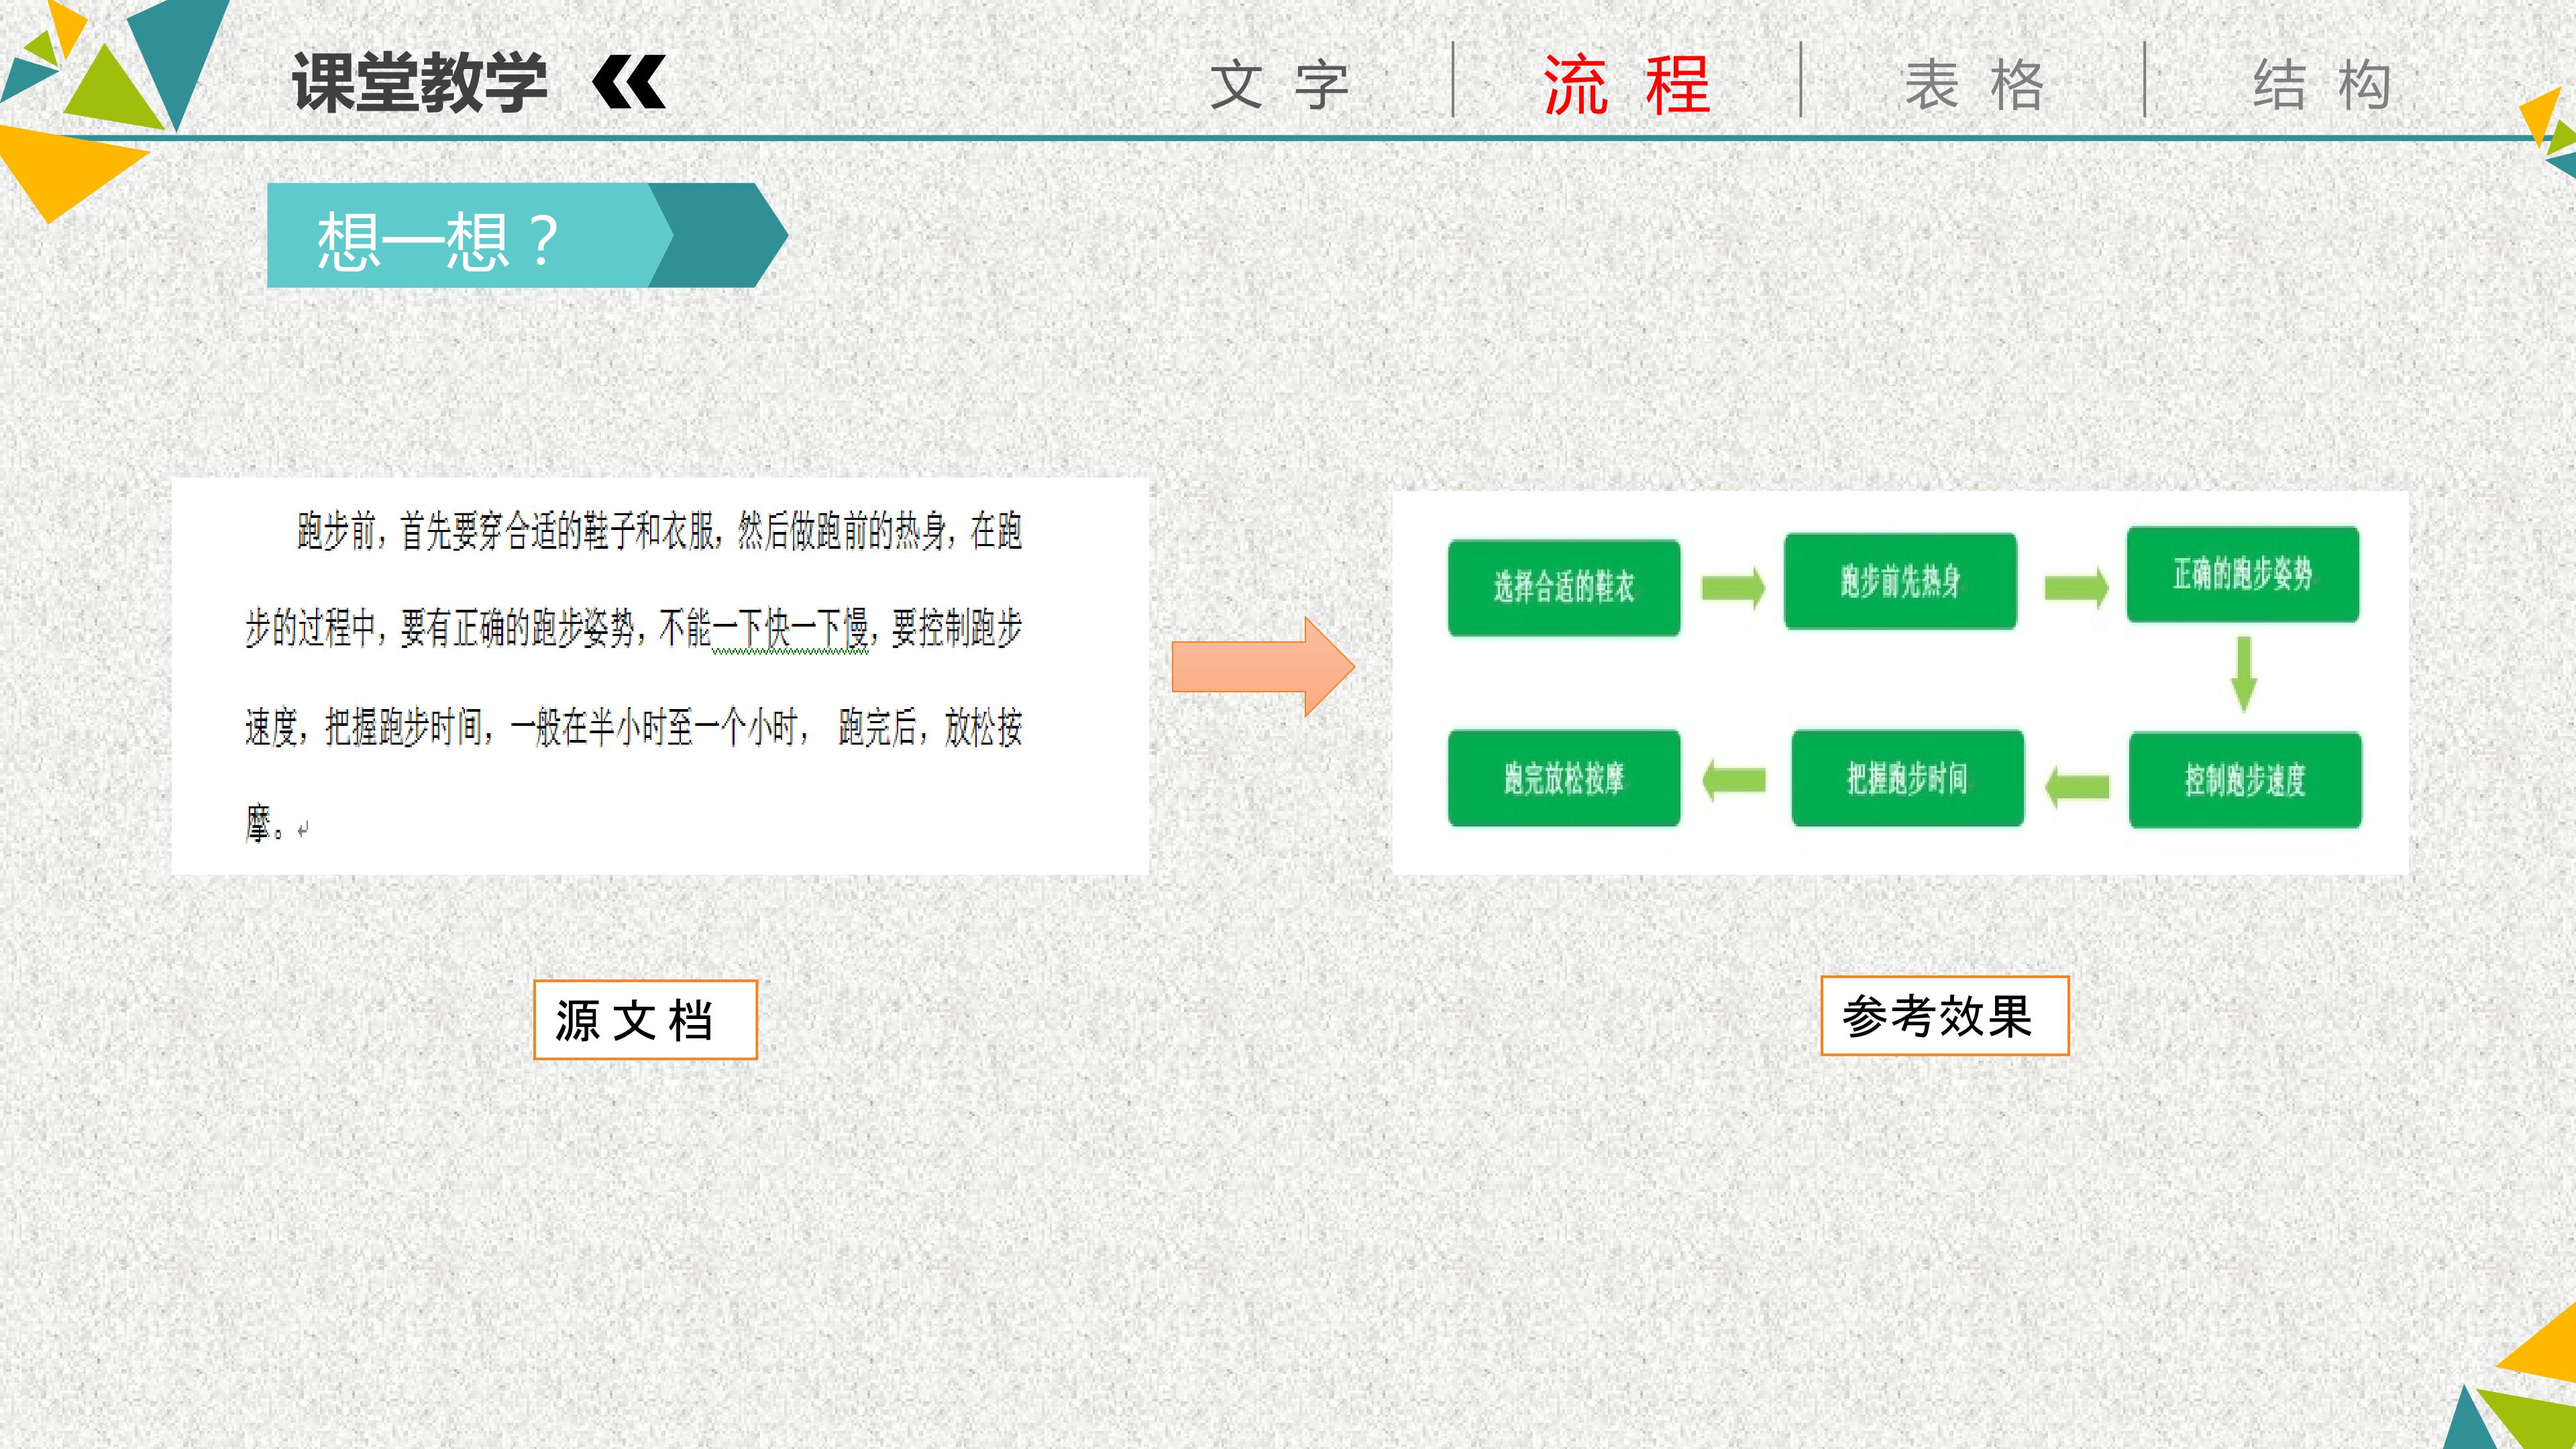Click the 参考效果 label box

click(1944, 1016)
